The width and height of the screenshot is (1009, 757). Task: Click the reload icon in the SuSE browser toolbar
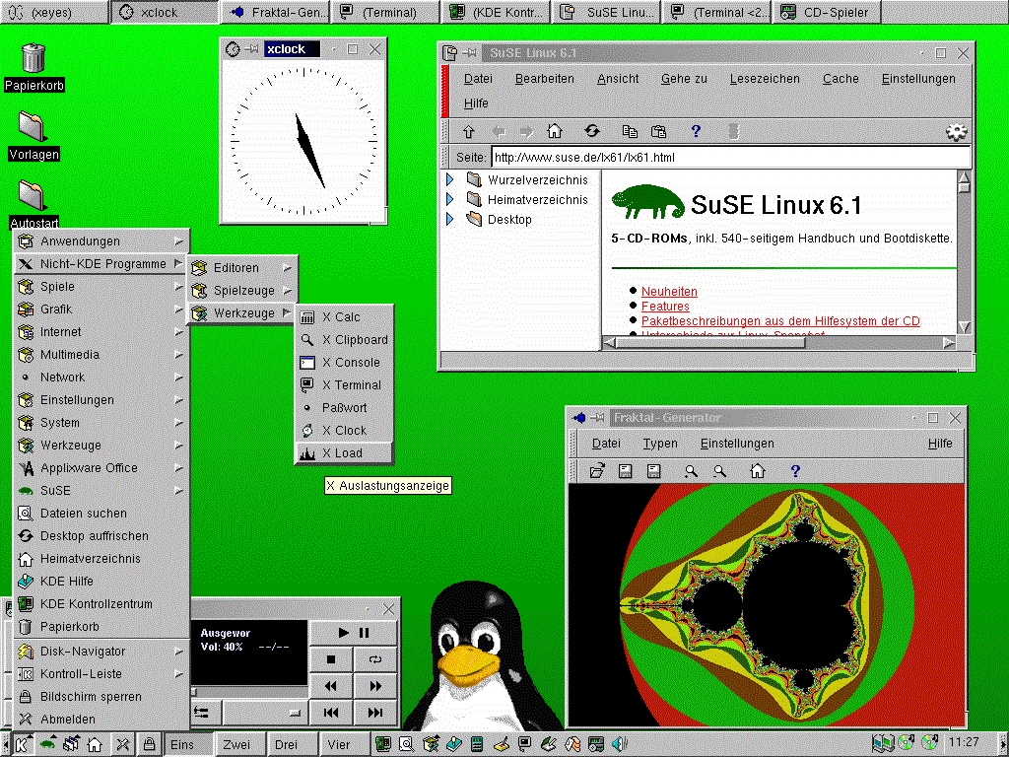click(592, 130)
